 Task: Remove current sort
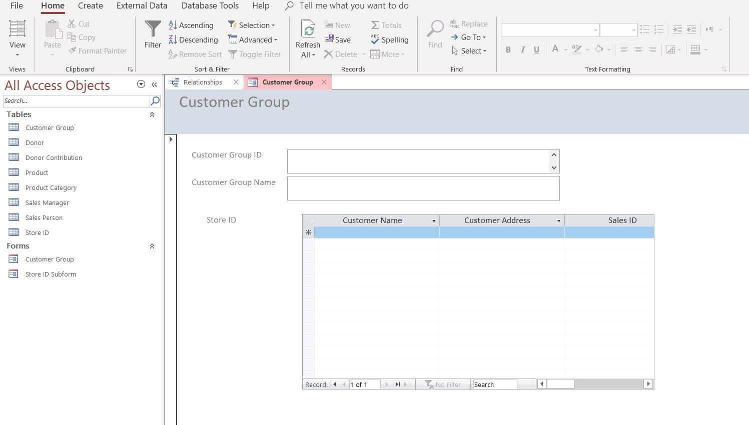[195, 54]
